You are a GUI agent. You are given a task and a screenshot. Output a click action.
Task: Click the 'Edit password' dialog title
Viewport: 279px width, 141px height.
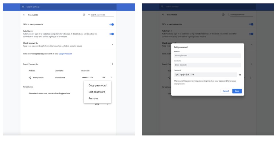point(181,47)
